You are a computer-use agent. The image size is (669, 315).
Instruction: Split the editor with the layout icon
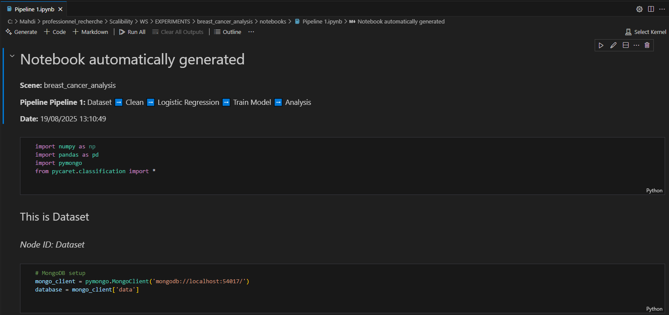coord(651,9)
